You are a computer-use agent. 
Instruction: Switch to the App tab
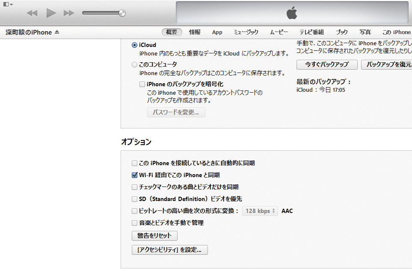(x=217, y=32)
